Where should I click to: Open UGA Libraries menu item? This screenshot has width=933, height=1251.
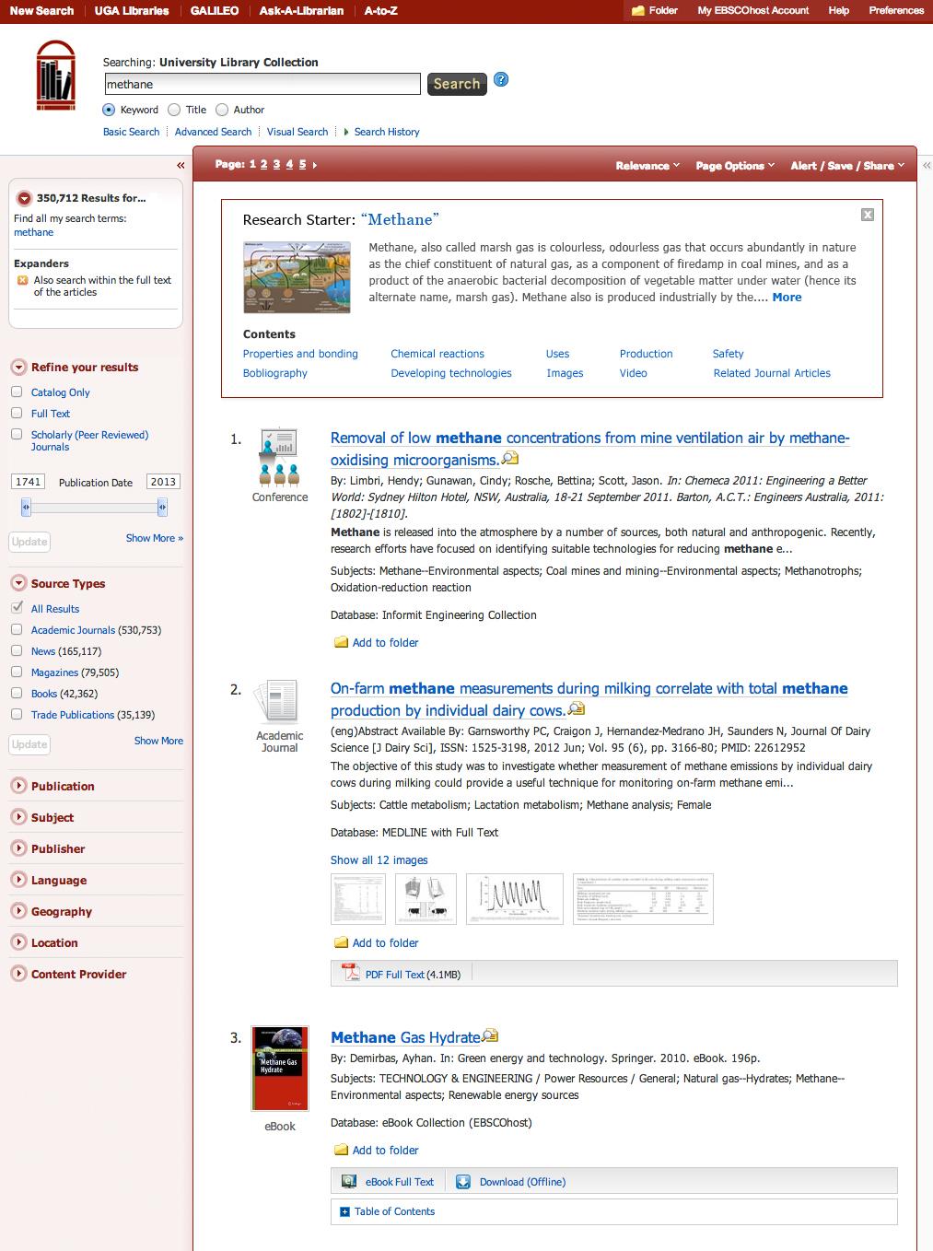(x=132, y=11)
